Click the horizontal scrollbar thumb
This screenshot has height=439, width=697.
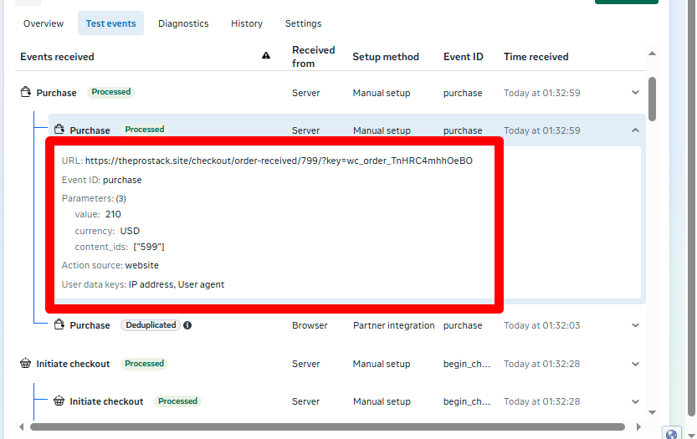point(327,426)
